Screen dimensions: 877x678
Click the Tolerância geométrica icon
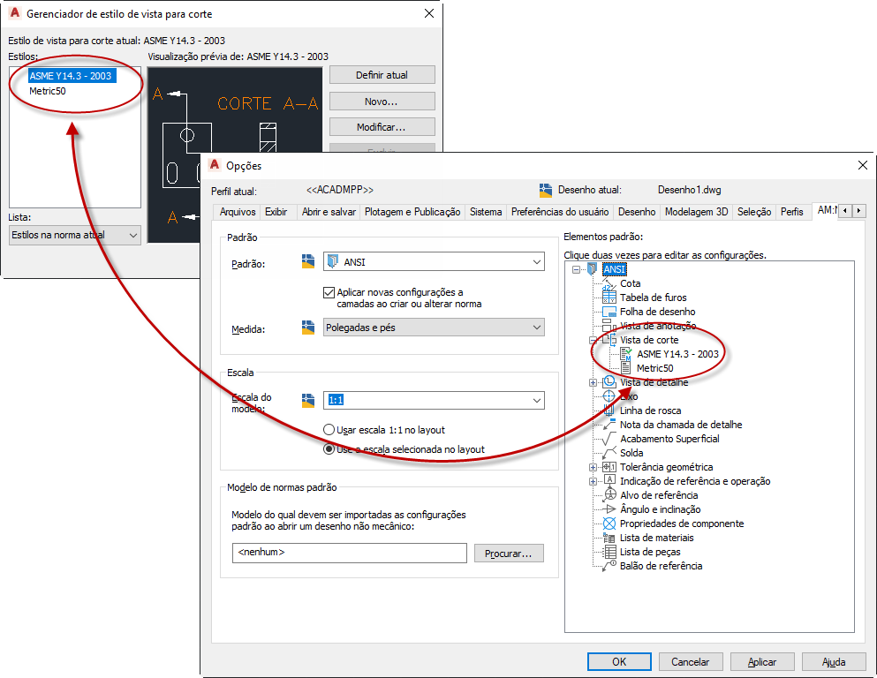pos(609,467)
